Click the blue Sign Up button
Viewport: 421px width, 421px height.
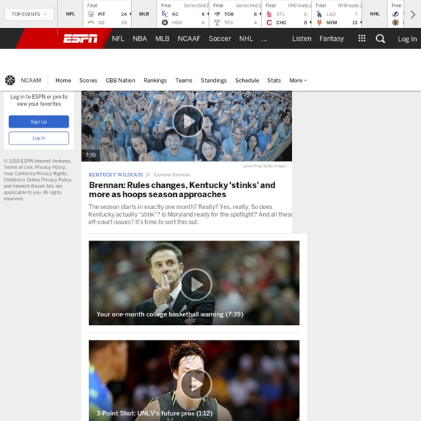[39, 121]
